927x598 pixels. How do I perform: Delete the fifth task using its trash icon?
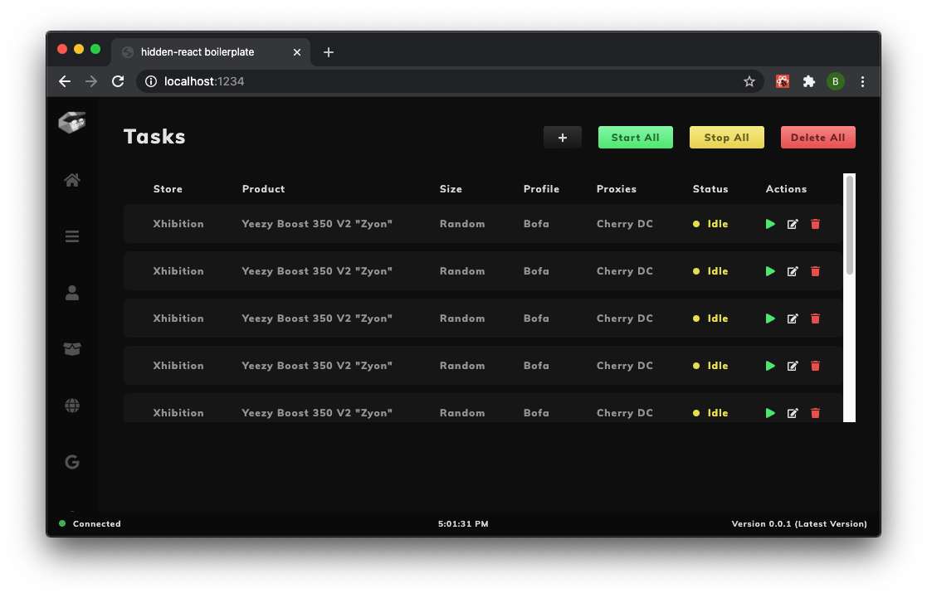click(815, 413)
